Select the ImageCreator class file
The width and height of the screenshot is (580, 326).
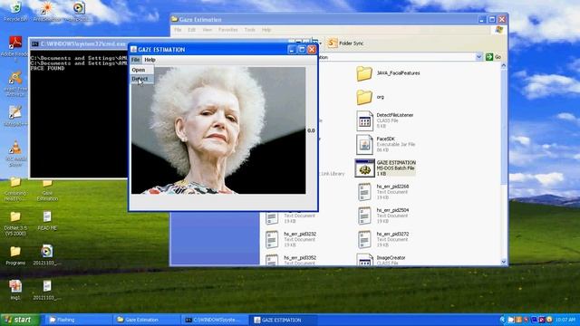[x=381, y=260]
